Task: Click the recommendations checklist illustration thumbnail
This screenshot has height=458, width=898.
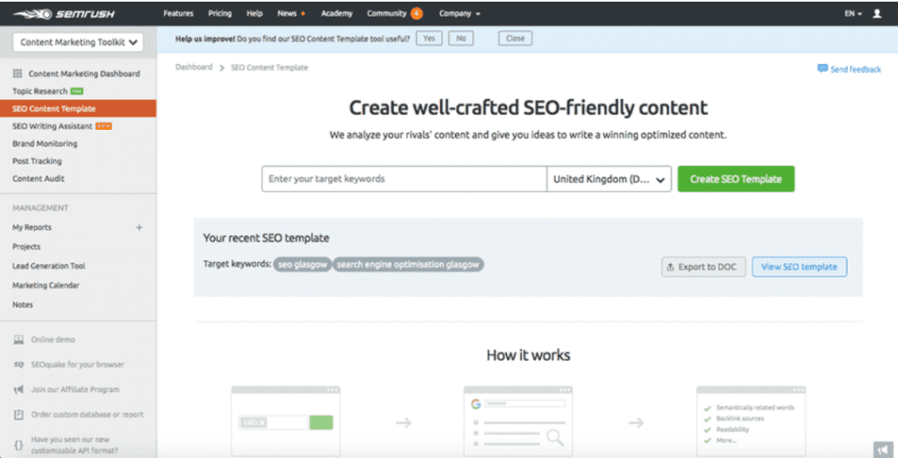Action: click(751, 421)
